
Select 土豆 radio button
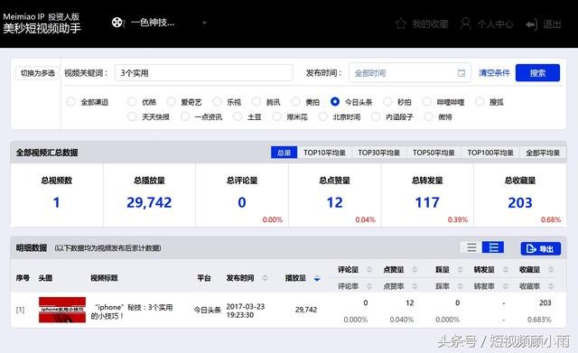pyautogui.click(x=238, y=116)
